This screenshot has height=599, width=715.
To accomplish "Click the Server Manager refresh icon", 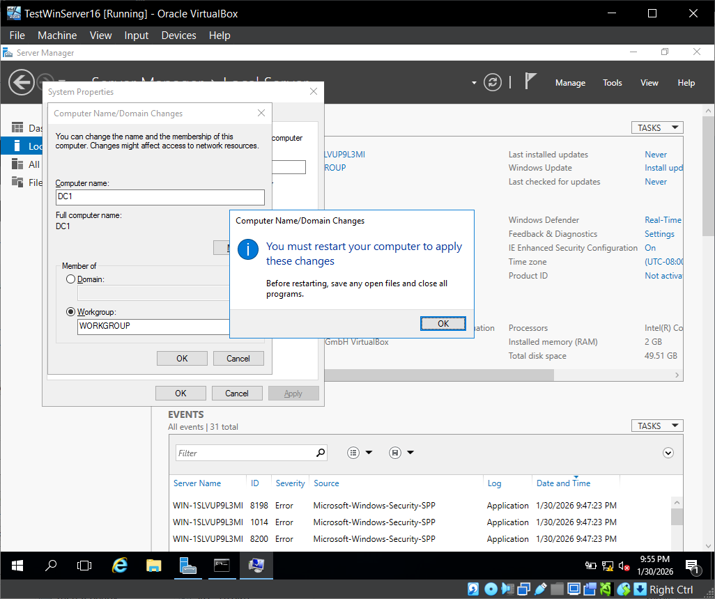I will point(493,82).
